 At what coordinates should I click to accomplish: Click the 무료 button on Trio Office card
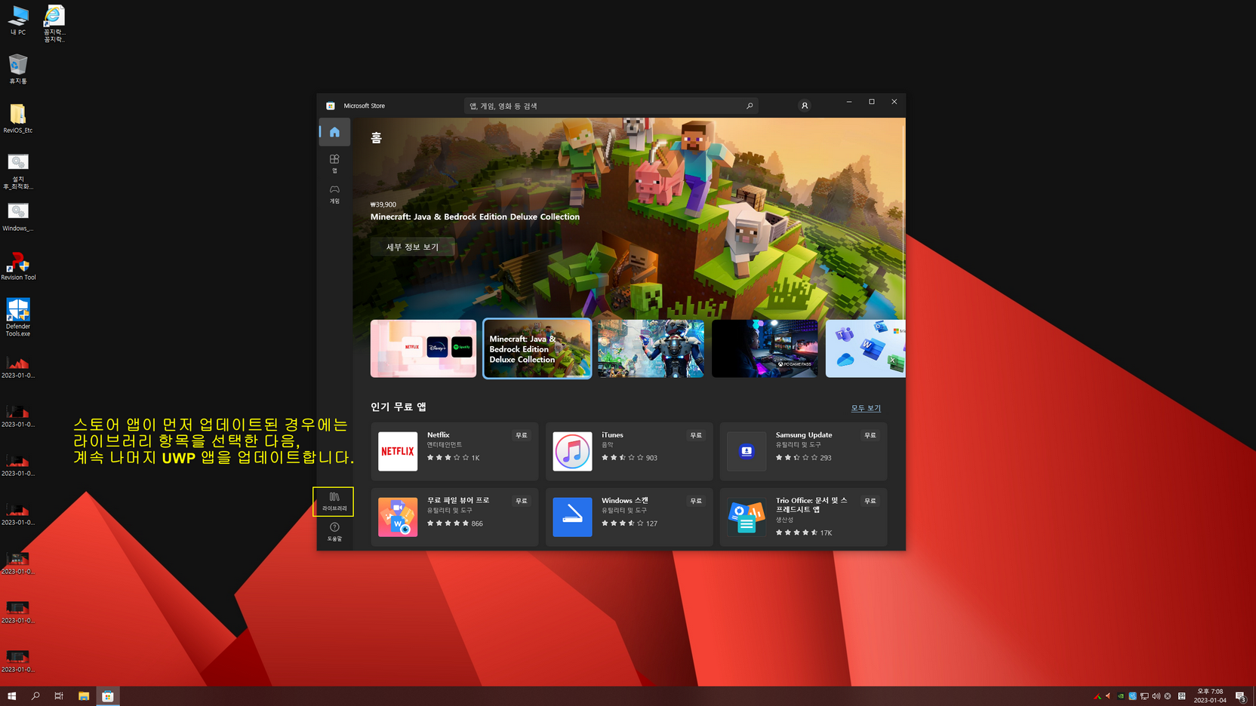point(870,501)
